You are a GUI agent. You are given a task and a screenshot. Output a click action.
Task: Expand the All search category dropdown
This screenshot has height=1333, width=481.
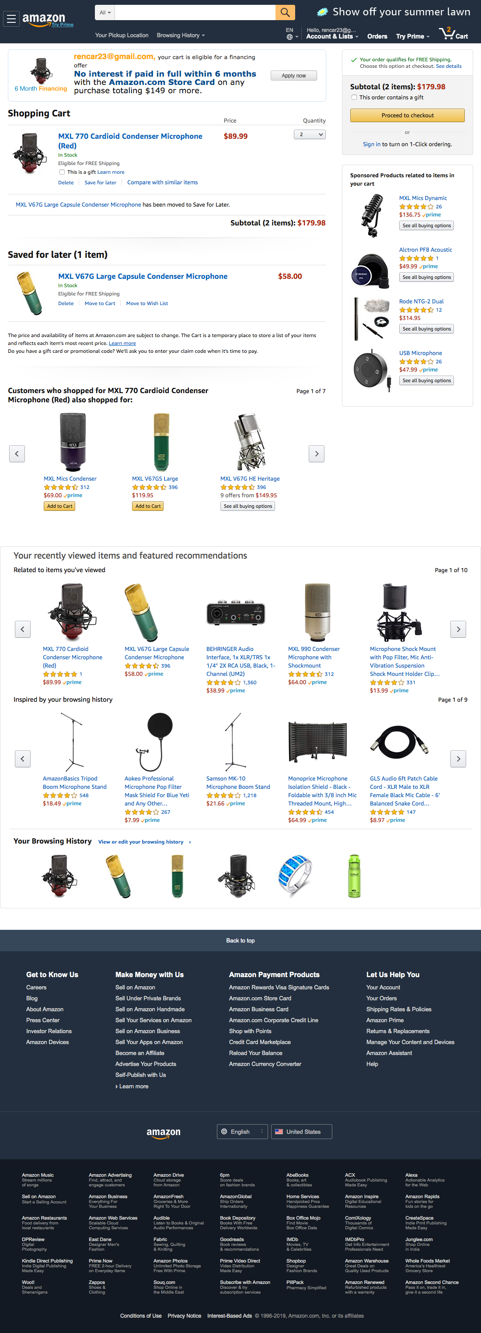[105, 12]
